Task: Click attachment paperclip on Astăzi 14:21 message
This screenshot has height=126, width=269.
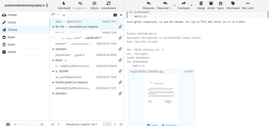Action: (120, 27)
